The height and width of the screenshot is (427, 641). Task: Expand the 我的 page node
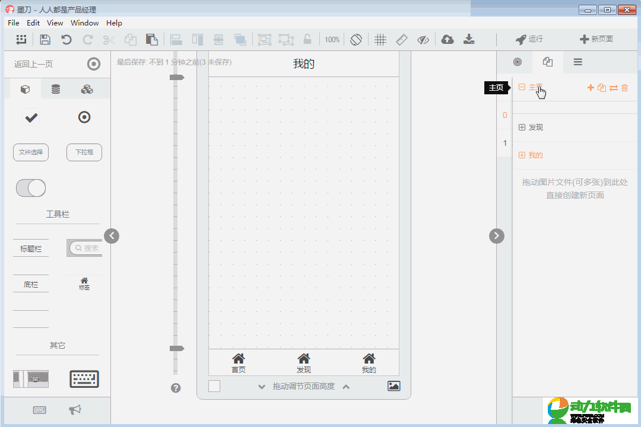point(522,155)
